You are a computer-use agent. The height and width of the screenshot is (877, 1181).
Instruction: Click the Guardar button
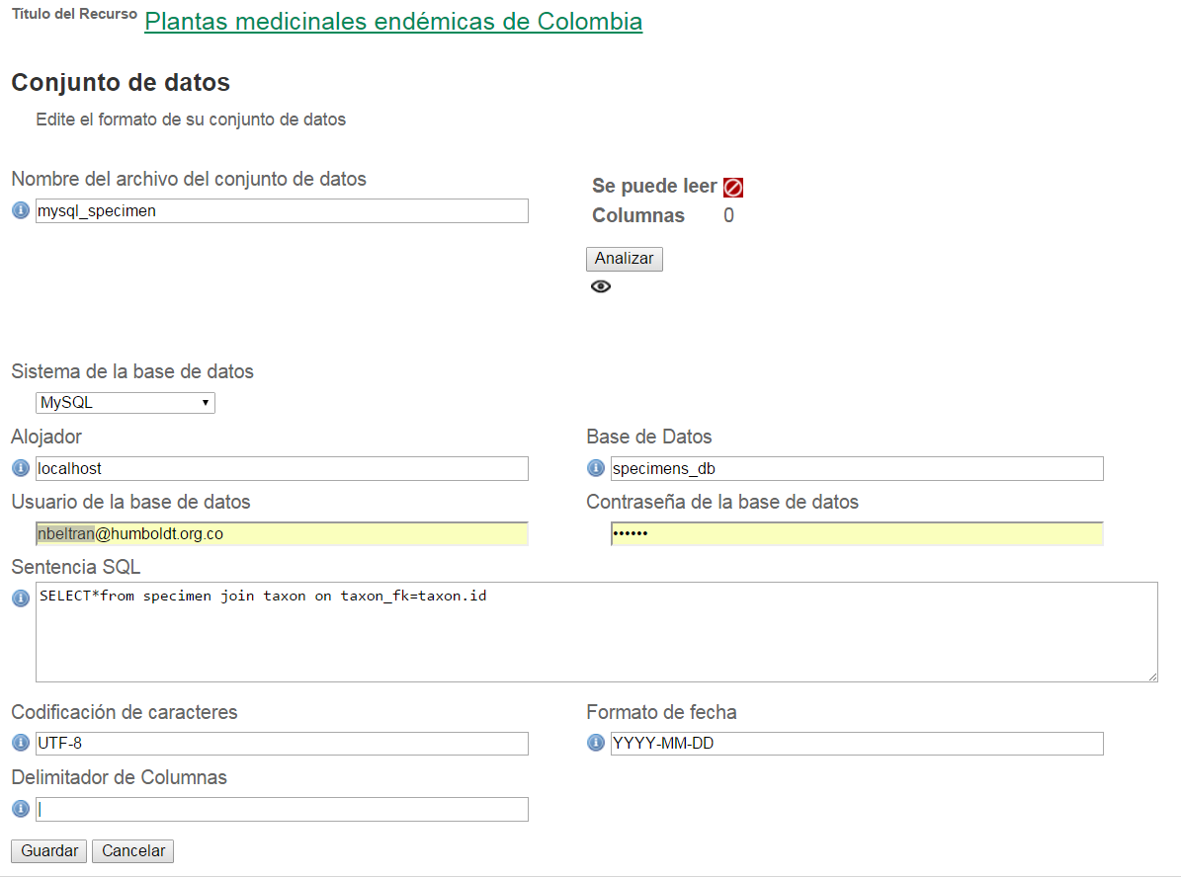click(x=47, y=850)
